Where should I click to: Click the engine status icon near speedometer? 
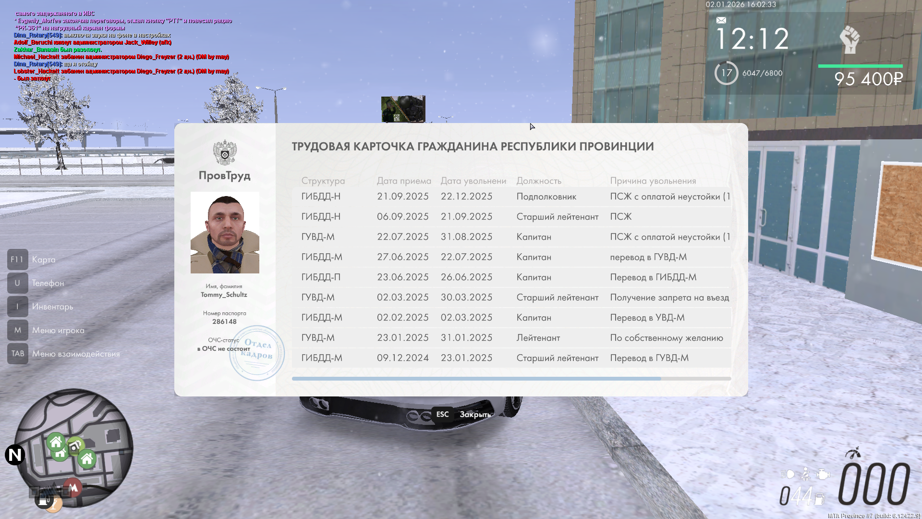click(823, 474)
